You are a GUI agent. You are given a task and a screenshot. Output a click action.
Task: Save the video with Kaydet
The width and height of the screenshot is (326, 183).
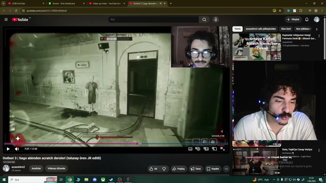(213, 169)
